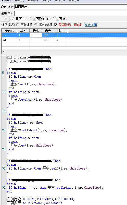Select the 主图 radio option
The image size is (127, 205).
[53, 19]
